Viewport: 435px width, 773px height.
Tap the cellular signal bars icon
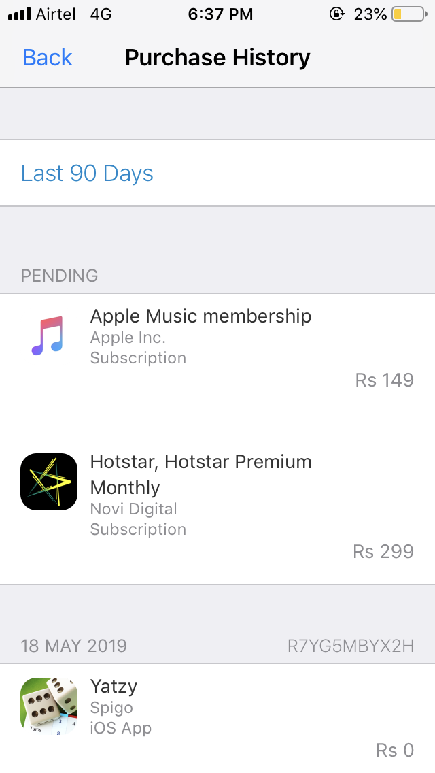[19, 14]
